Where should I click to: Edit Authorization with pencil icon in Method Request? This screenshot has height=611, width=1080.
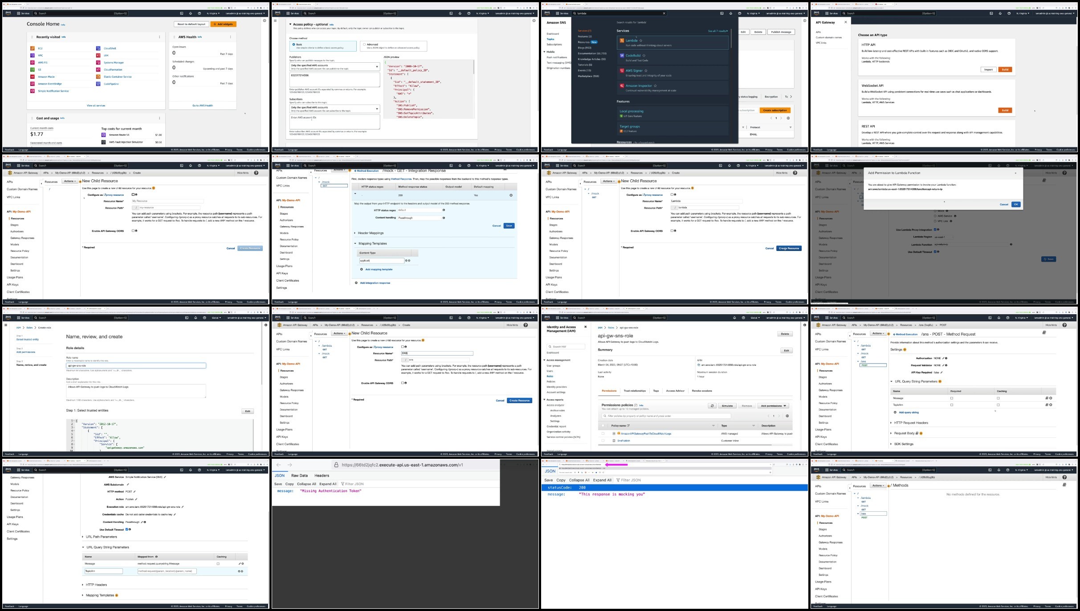point(943,358)
